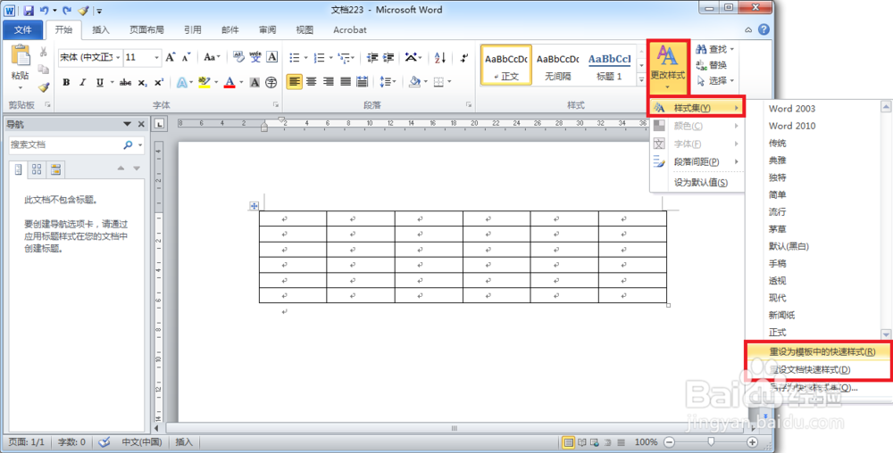
Task: Choose 设为默认值(S) menu item
Action: tap(697, 183)
